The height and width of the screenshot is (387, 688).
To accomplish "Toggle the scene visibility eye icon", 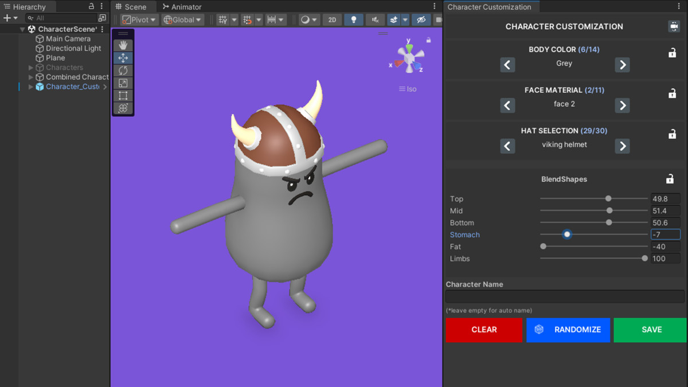I will pyautogui.click(x=421, y=19).
